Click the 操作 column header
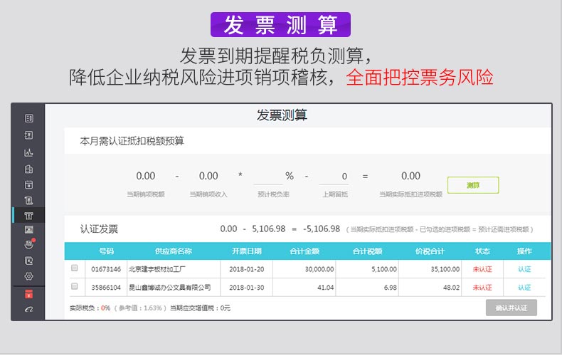This screenshot has height=356, width=562. click(524, 251)
